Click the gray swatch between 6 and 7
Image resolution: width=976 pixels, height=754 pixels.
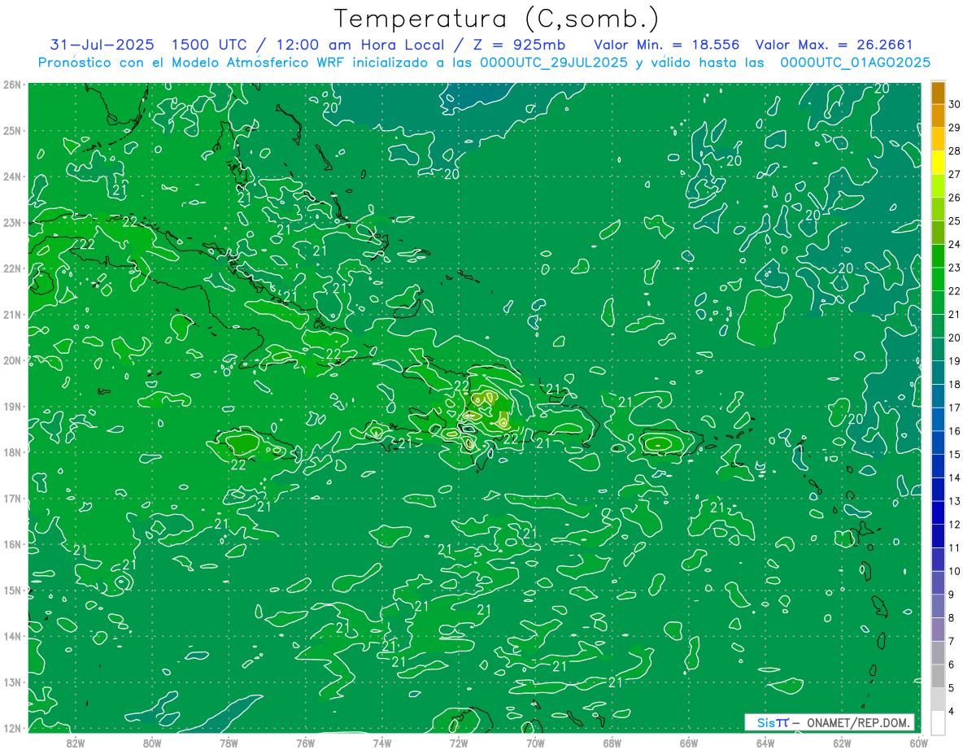click(938, 652)
